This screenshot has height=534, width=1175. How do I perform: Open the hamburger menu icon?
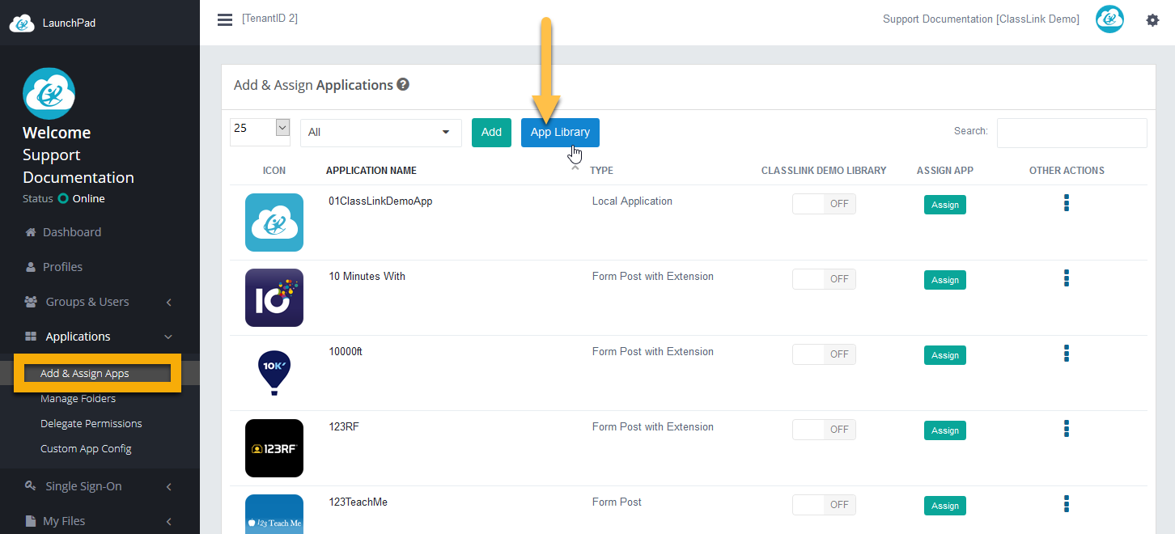pos(225,19)
